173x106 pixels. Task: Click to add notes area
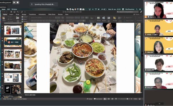pyautogui.click(x=30, y=95)
